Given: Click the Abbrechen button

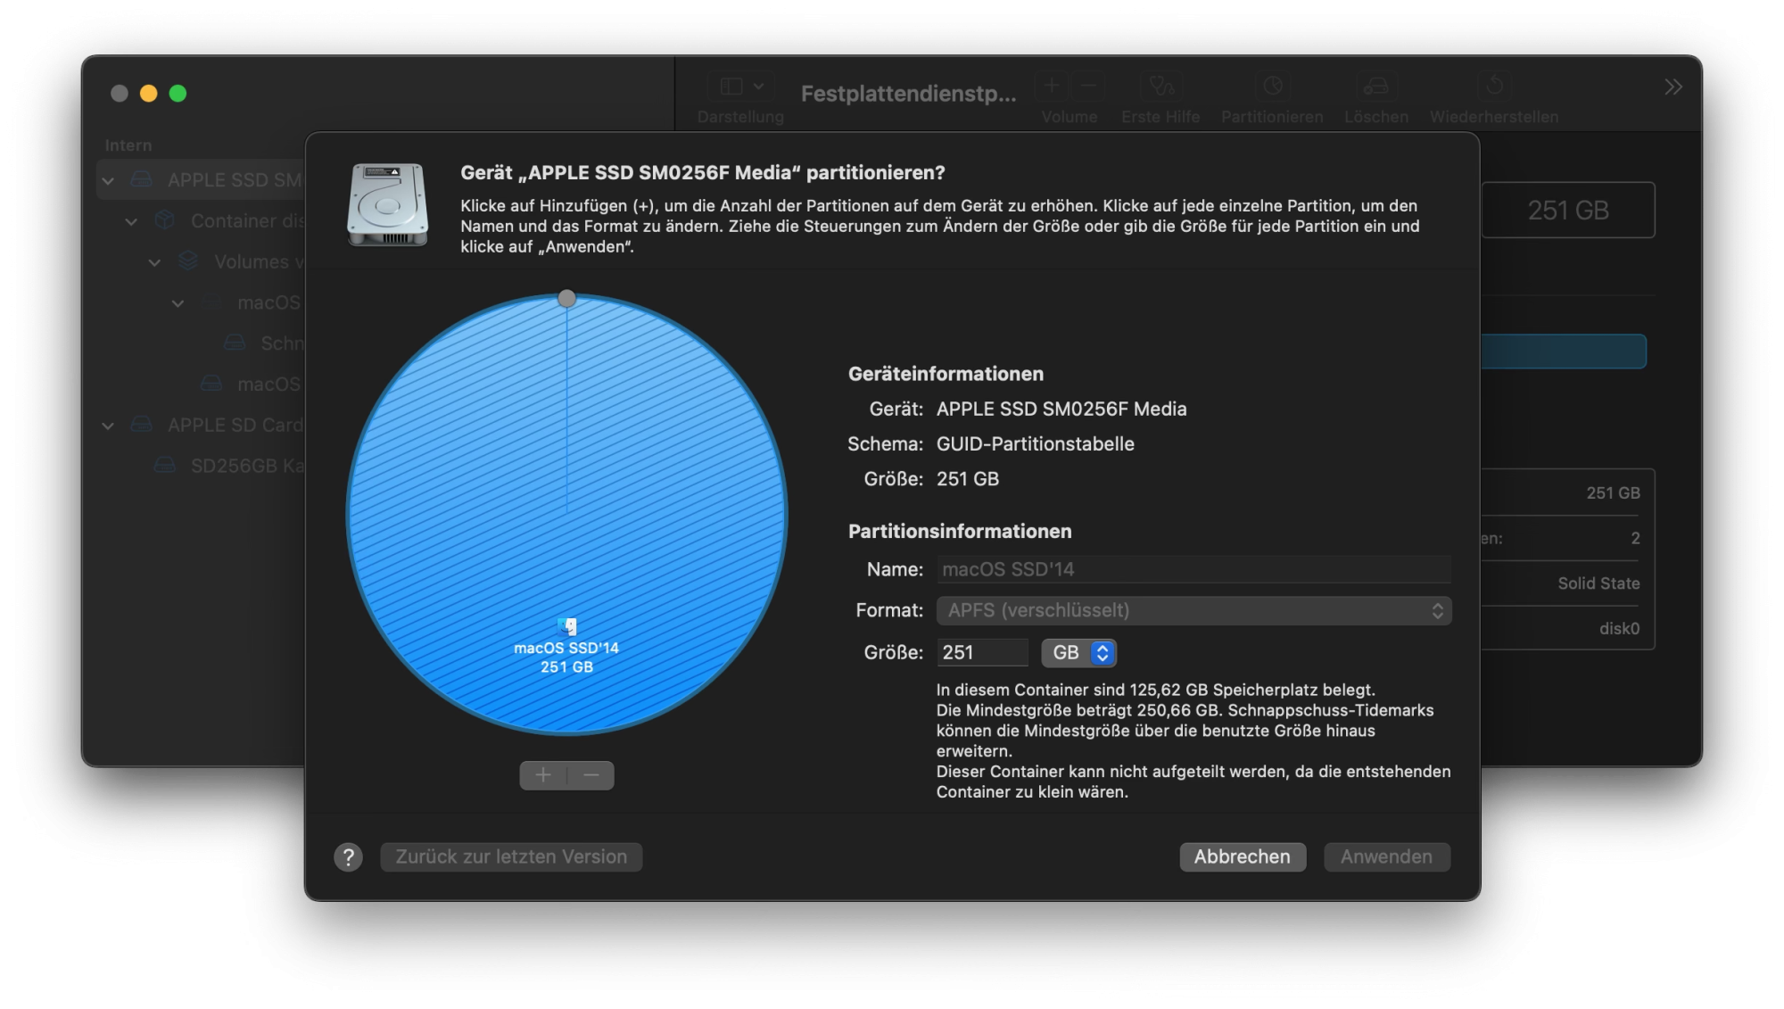Looking at the screenshot, I should pyautogui.click(x=1243, y=857).
